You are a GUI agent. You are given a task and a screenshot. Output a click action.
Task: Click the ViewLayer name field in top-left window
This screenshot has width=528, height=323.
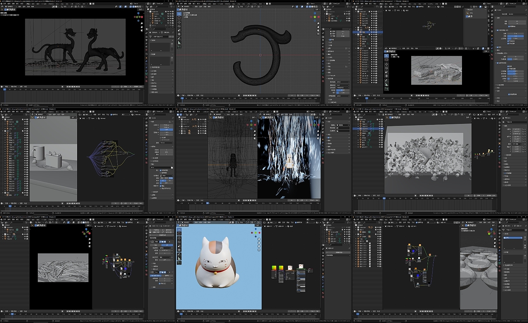162,5
